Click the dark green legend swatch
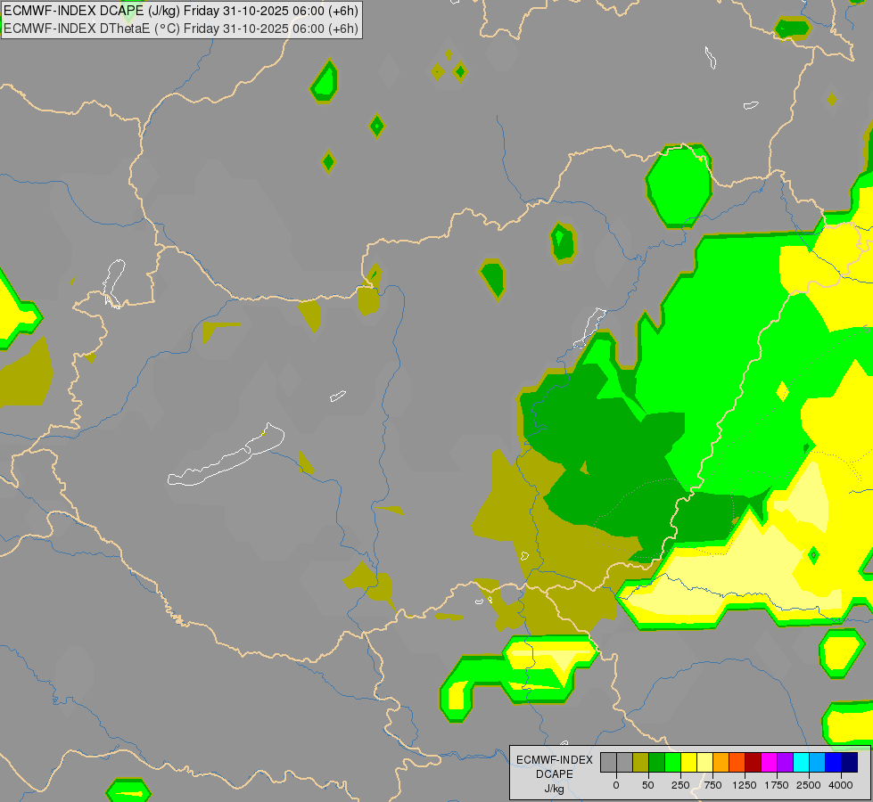The width and height of the screenshot is (873, 802). click(x=657, y=762)
